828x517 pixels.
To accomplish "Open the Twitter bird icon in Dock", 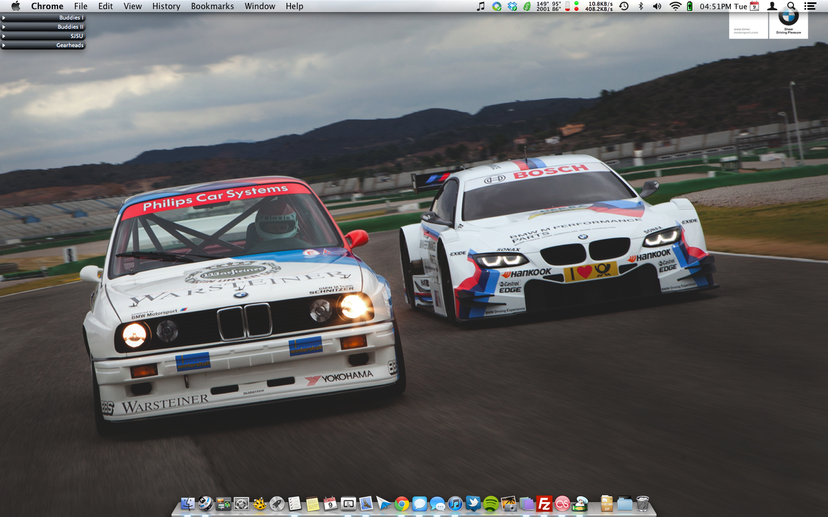I will click(x=473, y=504).
